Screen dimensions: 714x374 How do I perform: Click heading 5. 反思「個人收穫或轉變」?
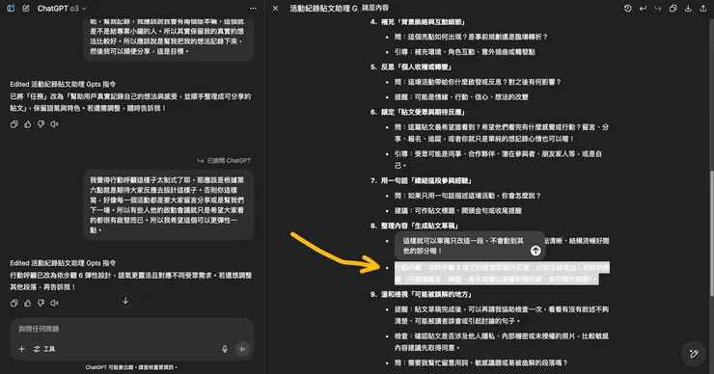pos(411,67)
